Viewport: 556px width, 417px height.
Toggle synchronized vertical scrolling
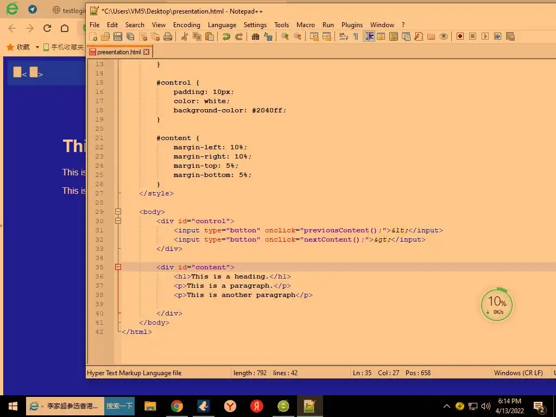tap(314, 36)
